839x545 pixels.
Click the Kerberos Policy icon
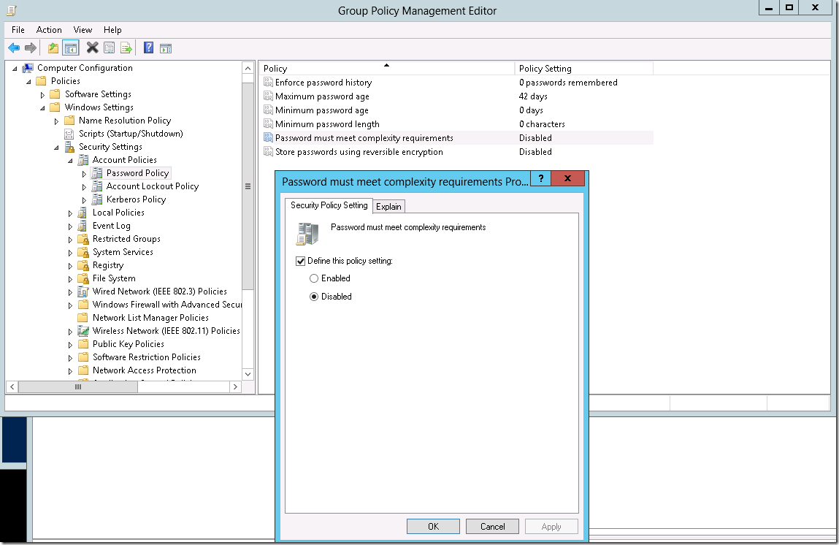(97, 199)
